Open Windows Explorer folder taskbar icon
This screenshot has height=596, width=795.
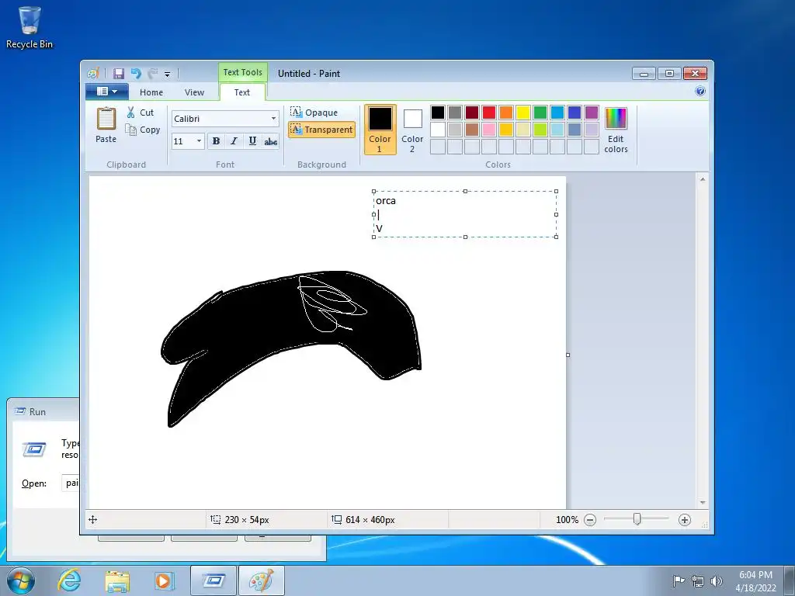117,580
